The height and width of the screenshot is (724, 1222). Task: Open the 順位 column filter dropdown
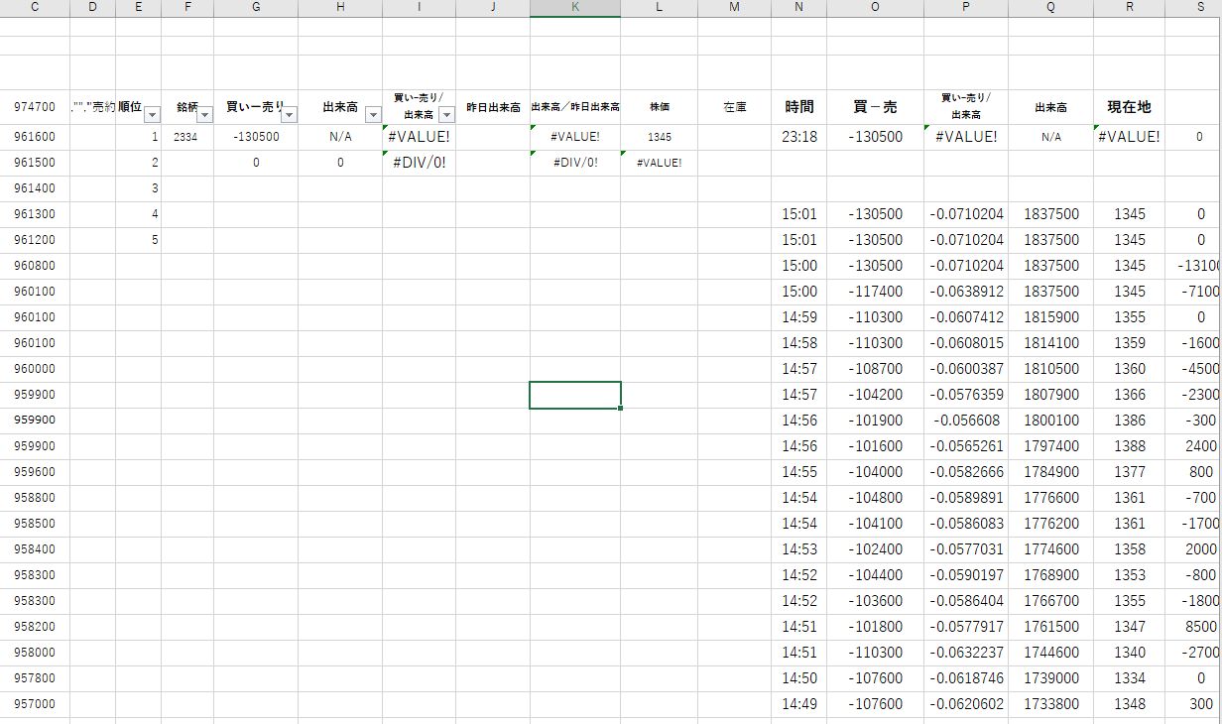point(152,115)
